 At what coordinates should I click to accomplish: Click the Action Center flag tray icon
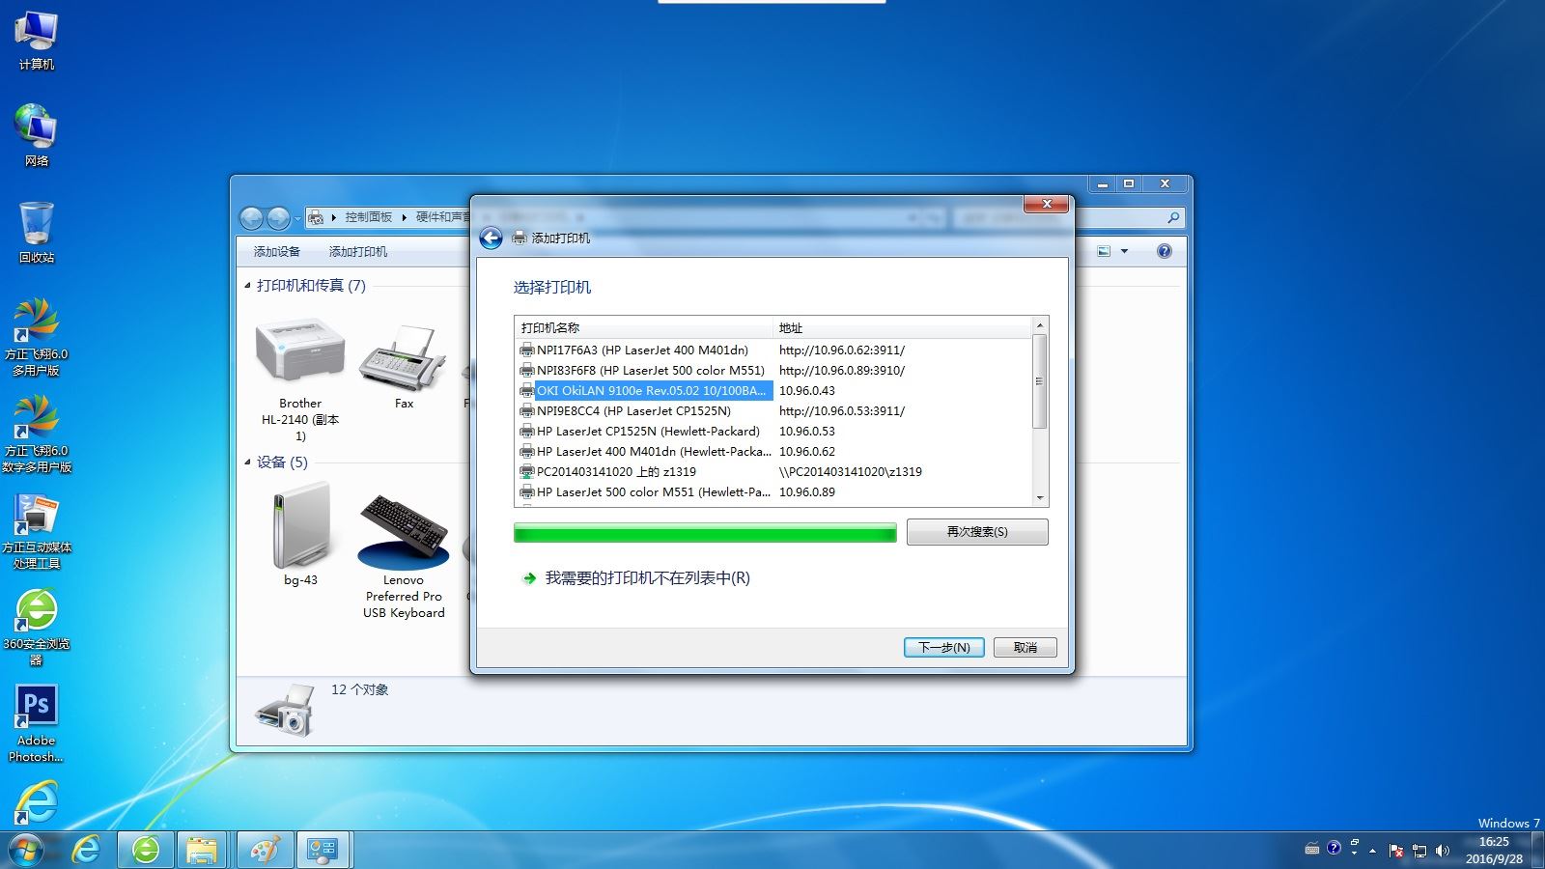tap(1396, 851)
